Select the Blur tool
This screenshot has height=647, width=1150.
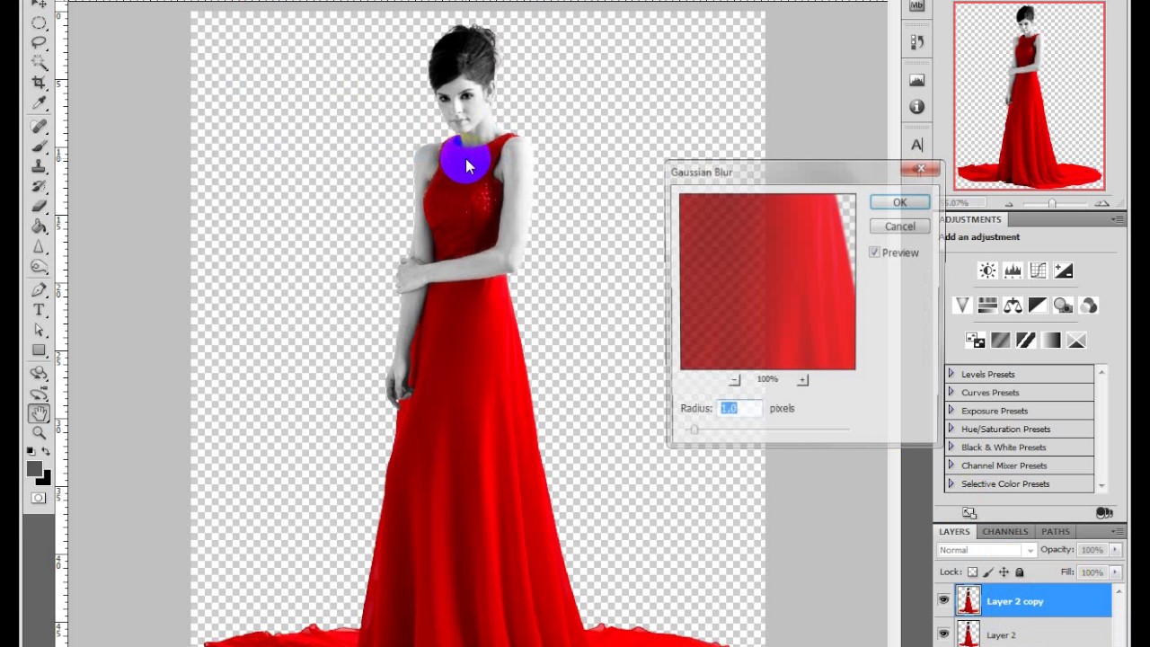pyautogui.click(x=39, y=246)
